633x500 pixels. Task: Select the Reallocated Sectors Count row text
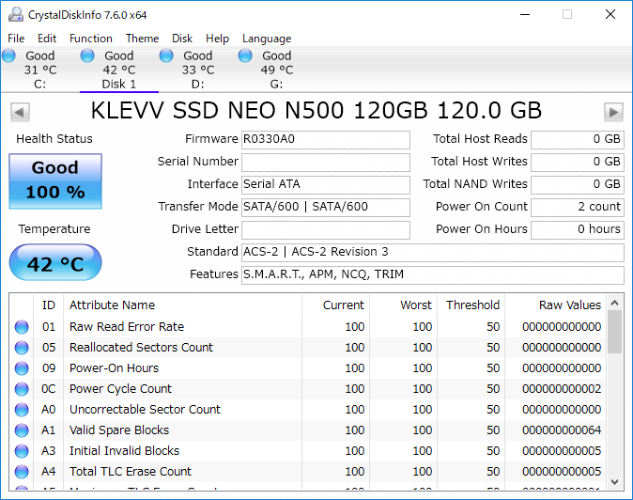[x=141, y=348]
